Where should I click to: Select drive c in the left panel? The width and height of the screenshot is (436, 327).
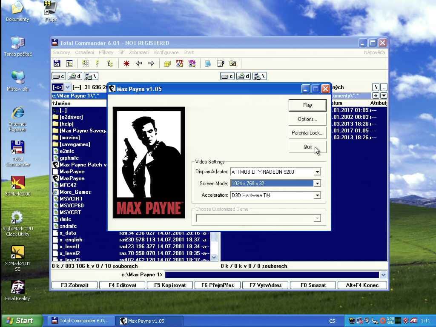click(x=59, y=76)
